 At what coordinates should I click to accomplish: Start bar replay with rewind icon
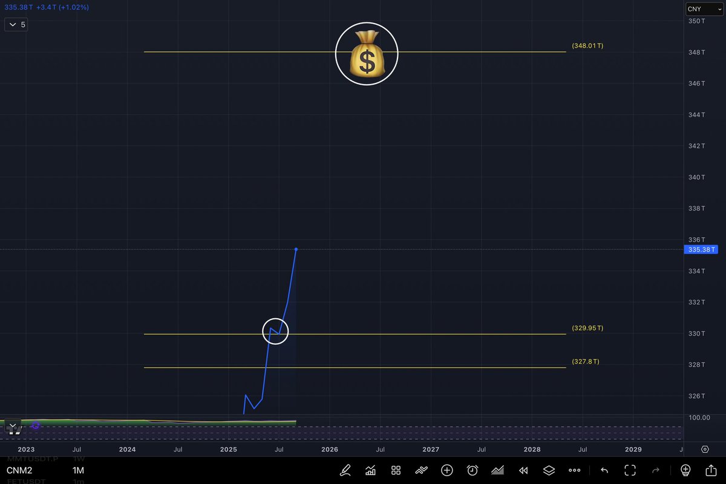pos(523,470)
